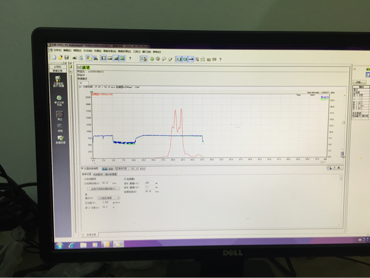370x278 pixels.
Task: Click the binoculars search toolbar icon
Action: (95, 58)
